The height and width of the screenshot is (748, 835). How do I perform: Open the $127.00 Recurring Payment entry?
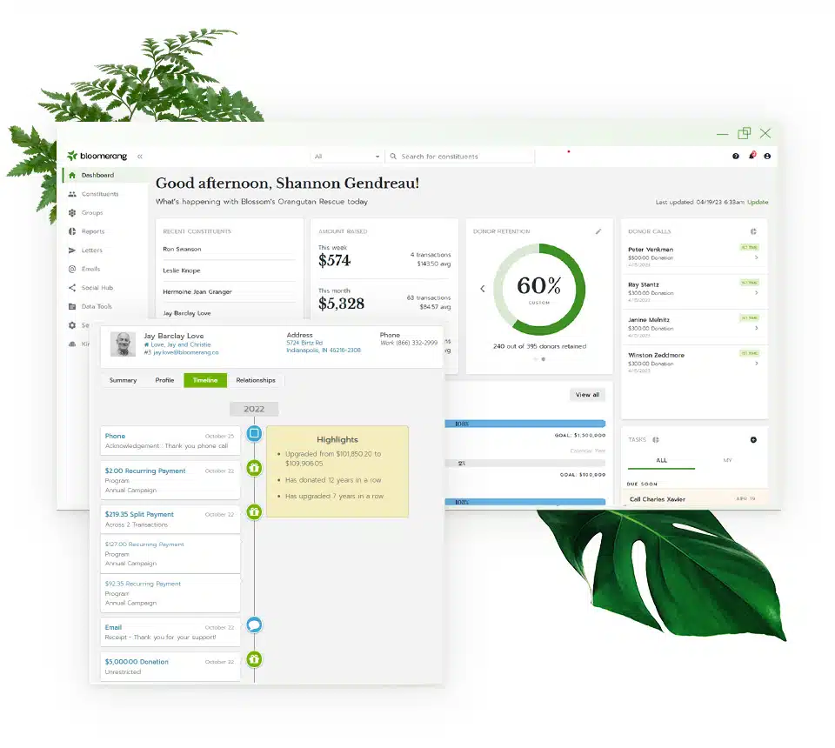tap(170, 554)
